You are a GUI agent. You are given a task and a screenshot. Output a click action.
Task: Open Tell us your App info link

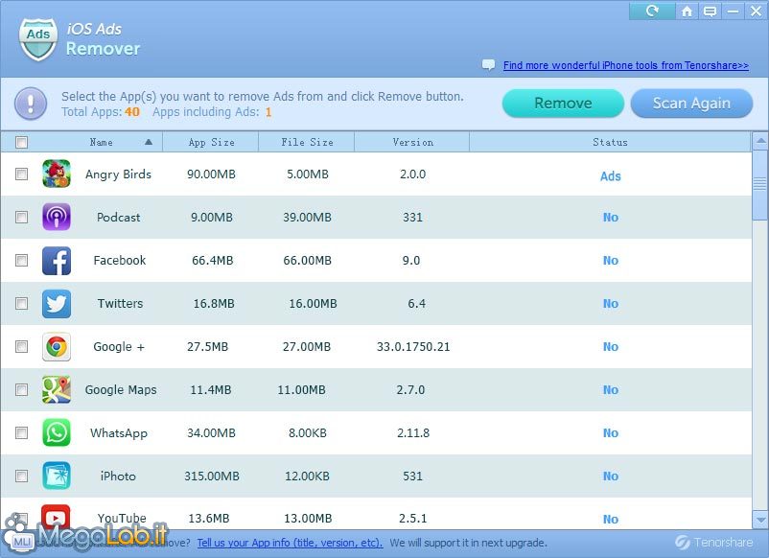coord(290,543)
